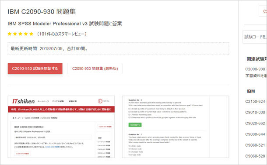Viewport: 267px width, 165px height.
Task: Click the first rating star
Action: coord(10,34)
